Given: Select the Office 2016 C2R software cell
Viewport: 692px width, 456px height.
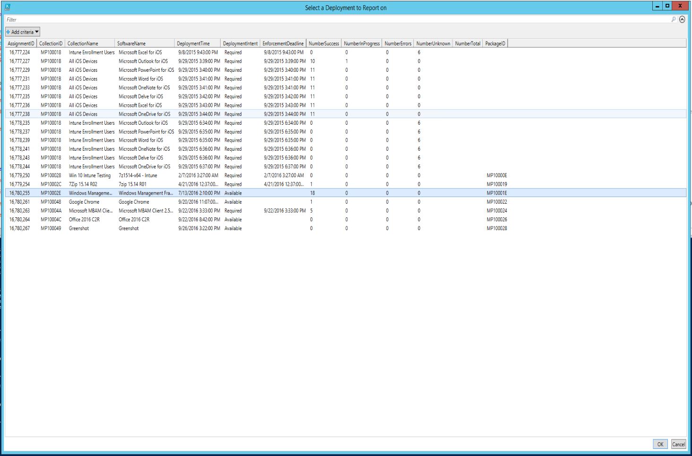Looking at the screenshot, I should click(134, 219).
